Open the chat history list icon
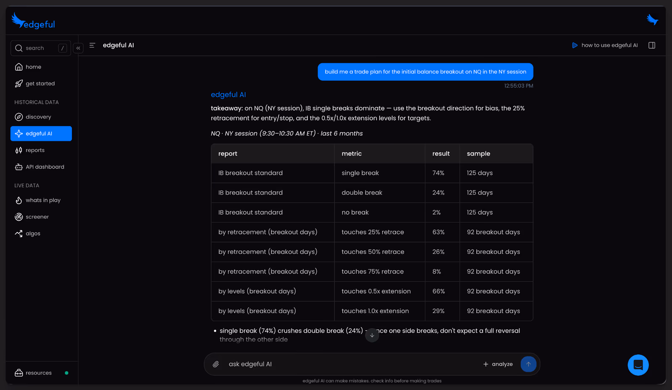Viewport: 672px width, 390px height. 92,45
